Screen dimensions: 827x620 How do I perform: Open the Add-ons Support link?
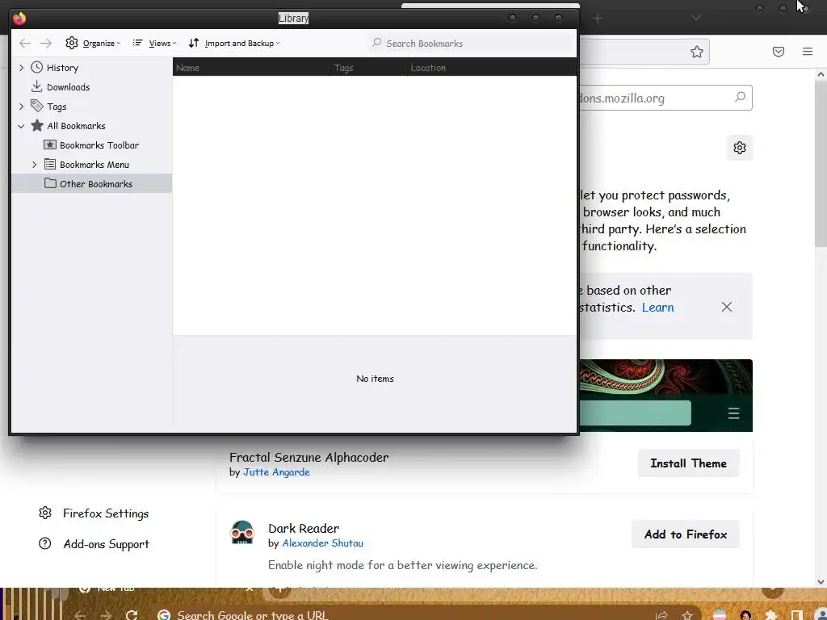point(106,544)
